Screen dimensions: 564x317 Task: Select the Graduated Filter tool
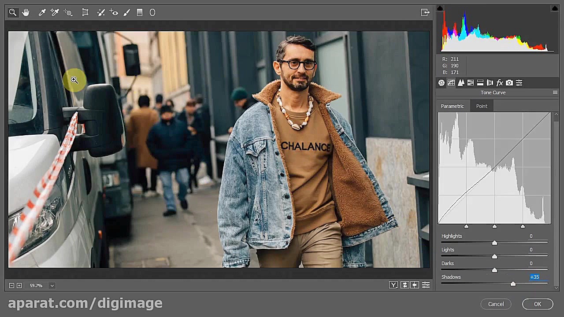coord(140,13)
